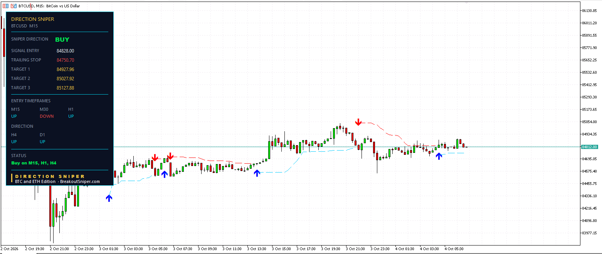Click the SNIPER DIRECTION label
The image size is (602, 254).
click(x=30, y=39)
